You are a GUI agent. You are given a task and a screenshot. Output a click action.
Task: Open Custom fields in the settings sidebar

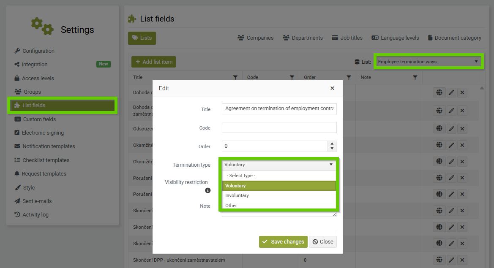pos(39,119)
